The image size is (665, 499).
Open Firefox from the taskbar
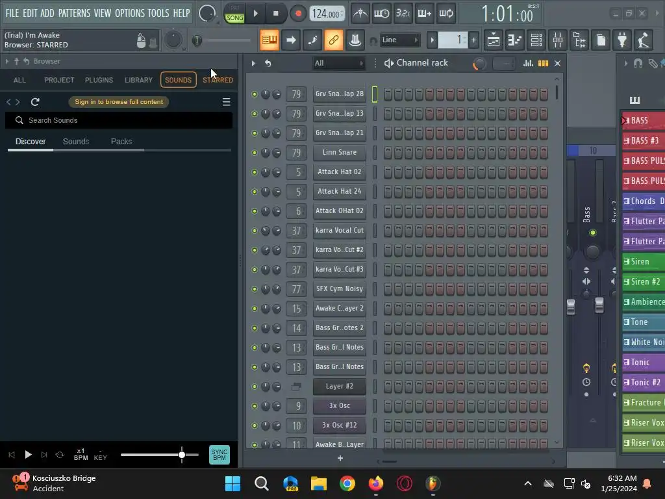point(376,483)
